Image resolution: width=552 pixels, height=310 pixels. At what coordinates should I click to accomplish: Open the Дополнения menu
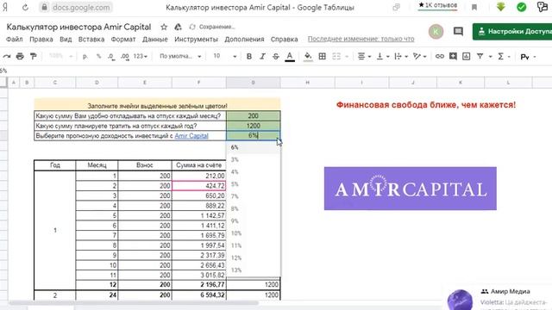244,39
